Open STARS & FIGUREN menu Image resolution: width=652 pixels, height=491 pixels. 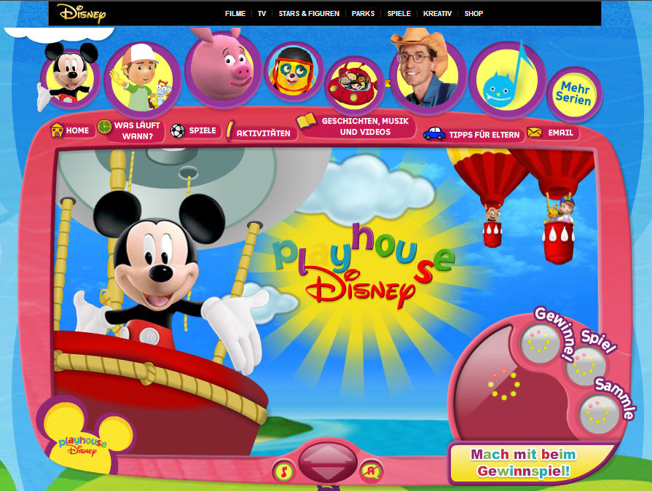coord(309,13)
